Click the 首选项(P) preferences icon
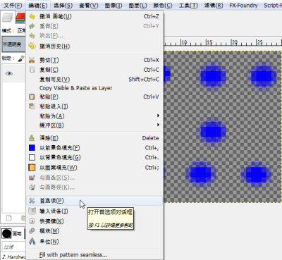The image size is (282, 260). tap(32, 201)
